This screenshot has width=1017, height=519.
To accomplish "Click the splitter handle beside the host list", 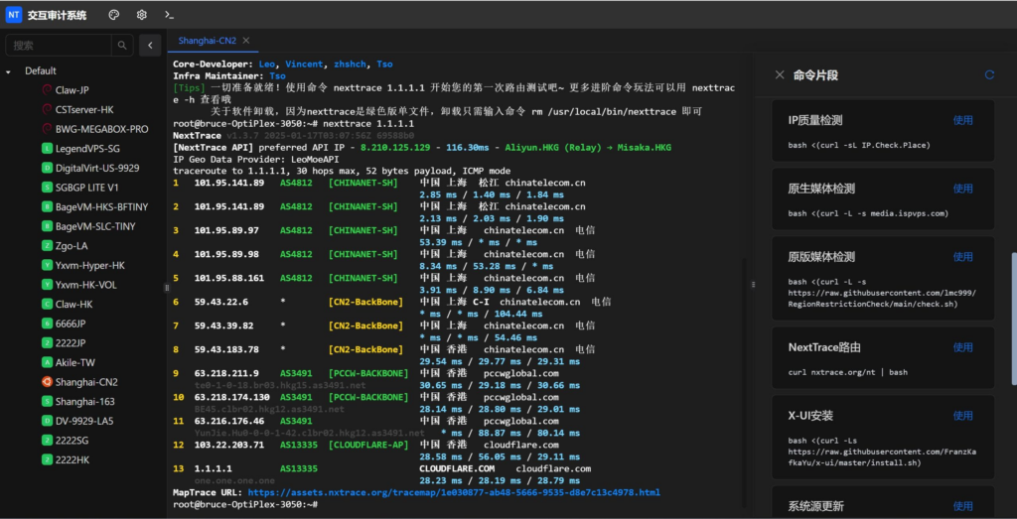I will [166, 287].
